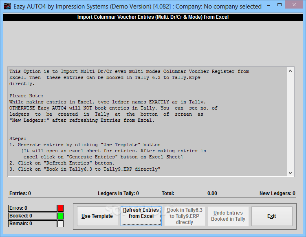Maximize the Eazy AUTO4 window
306x237 pixels.
tap(280, 4)
